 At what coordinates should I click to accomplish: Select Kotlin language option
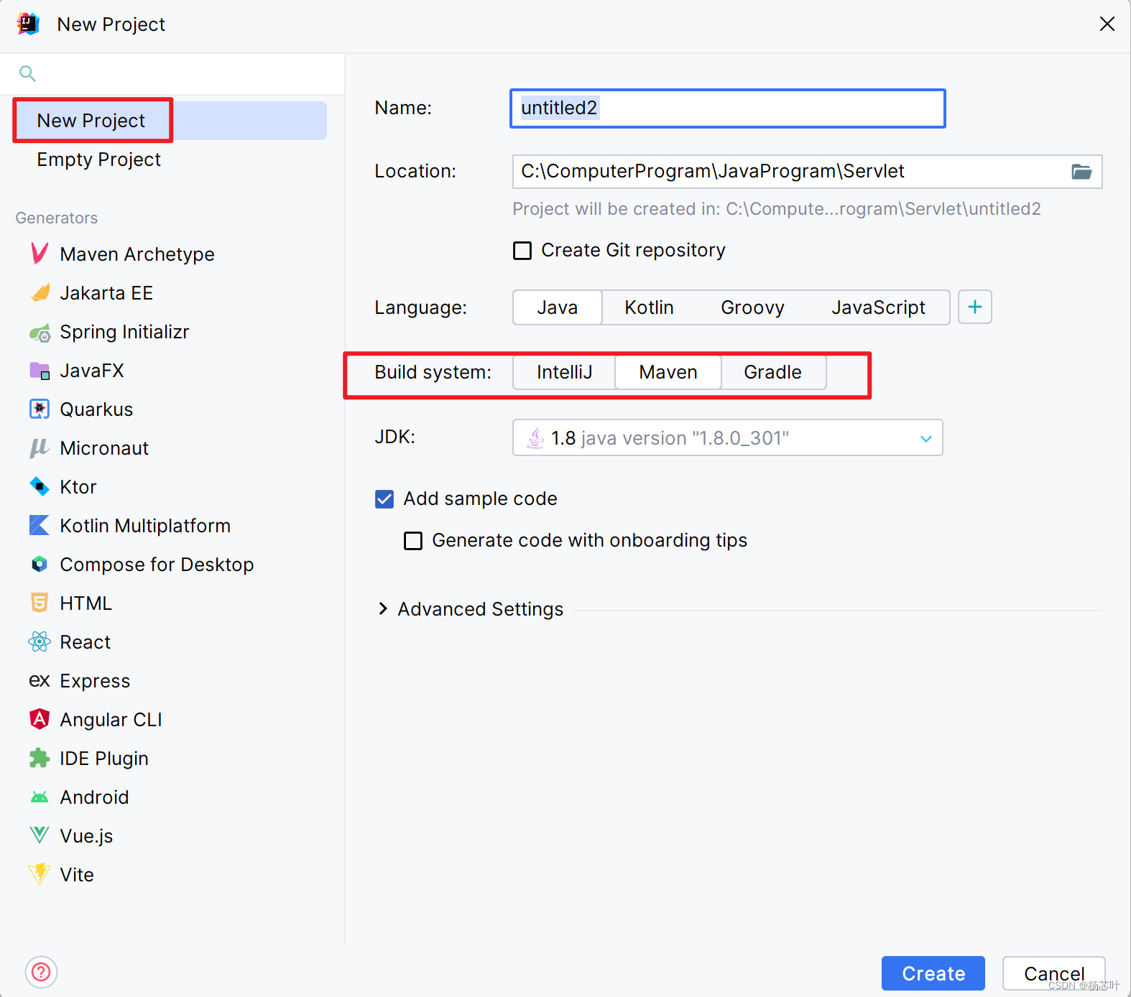pyautogui.click(x=649, y=307)
